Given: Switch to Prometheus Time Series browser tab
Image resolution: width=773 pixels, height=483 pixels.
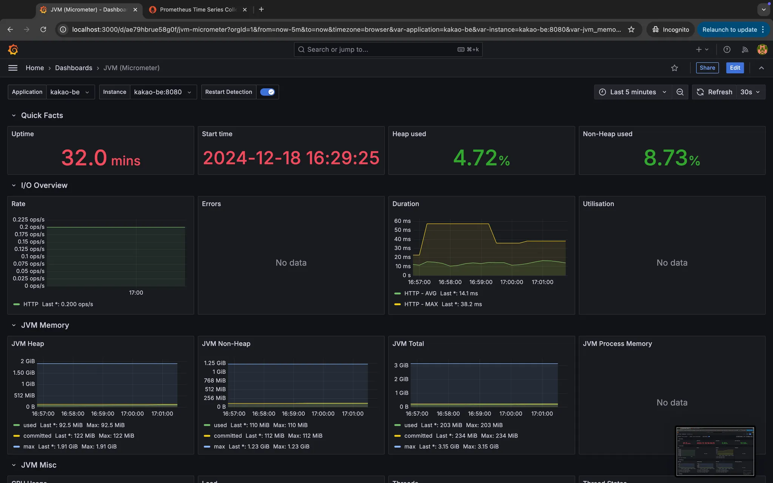Looking at the screenshot, I should tap(197, 9).
